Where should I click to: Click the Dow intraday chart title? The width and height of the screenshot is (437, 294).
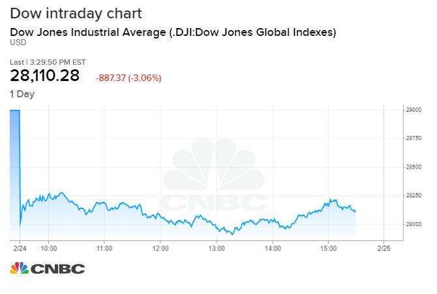pyautogui.click(x=76, y=13)
